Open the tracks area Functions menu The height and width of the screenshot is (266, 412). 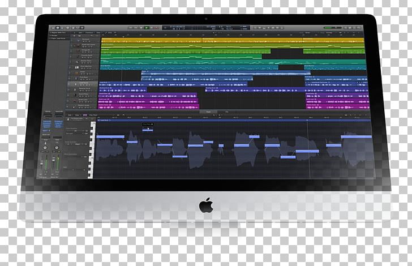(89, 33)
